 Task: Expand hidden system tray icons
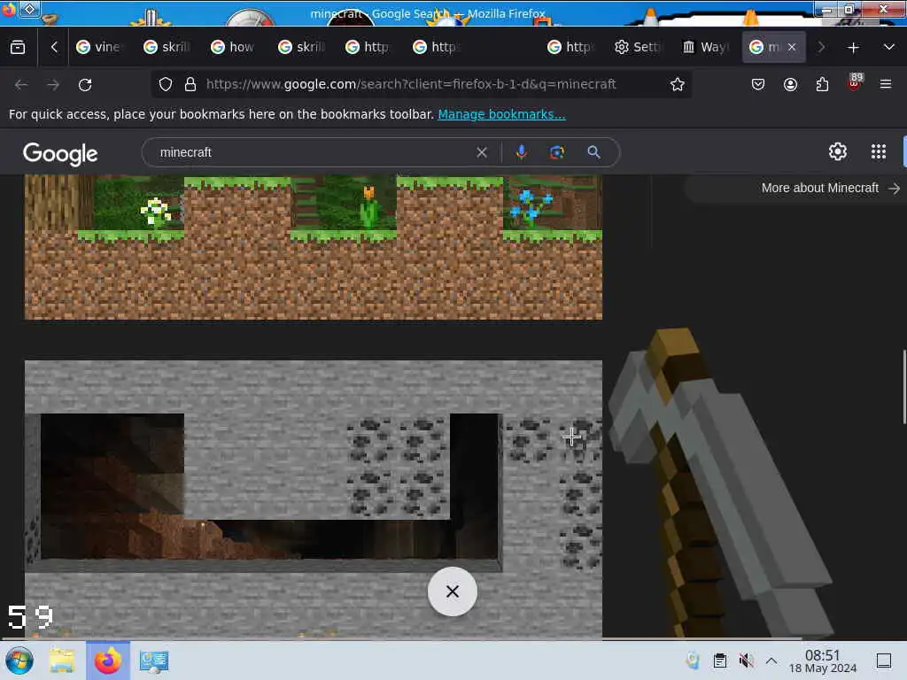(x=771, y=661)
